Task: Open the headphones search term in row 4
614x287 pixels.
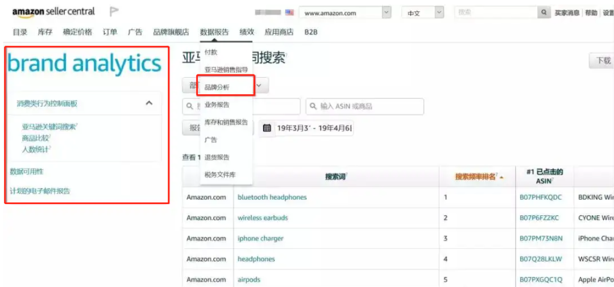Action: [256, 259]
